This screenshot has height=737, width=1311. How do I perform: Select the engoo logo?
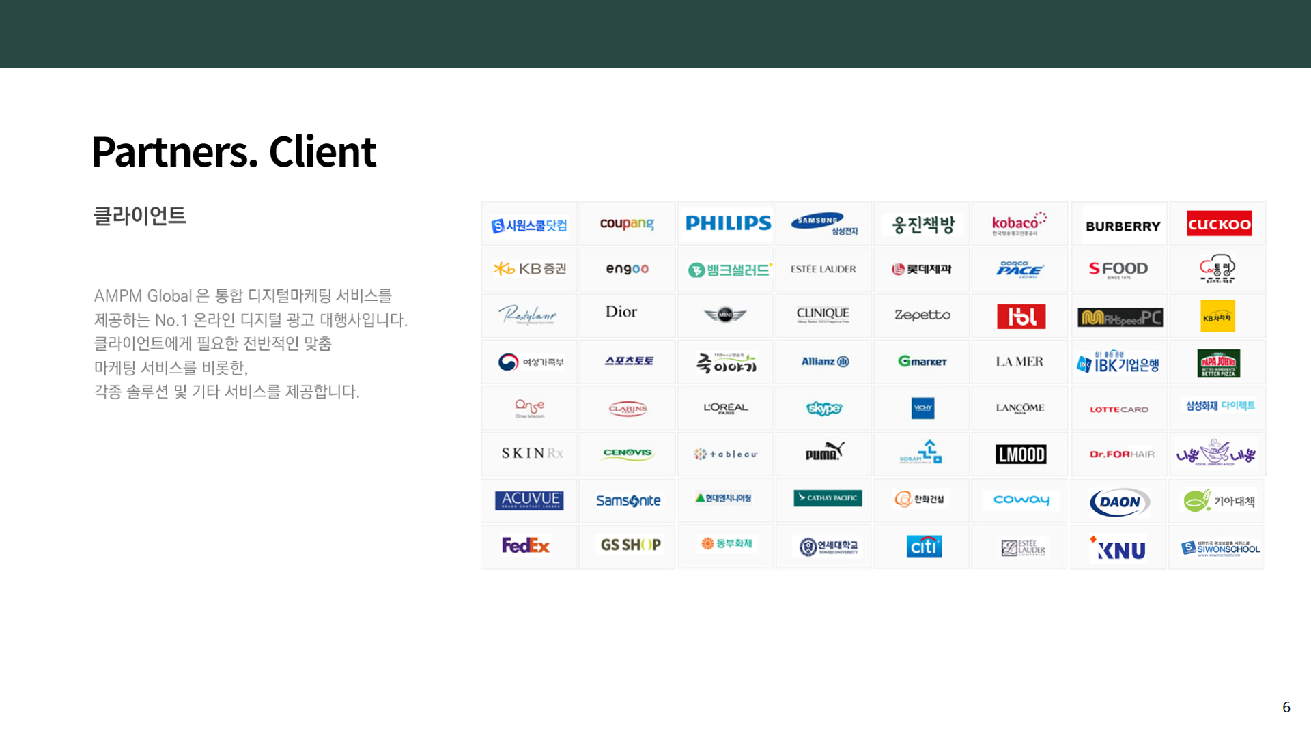coord(627,269)
